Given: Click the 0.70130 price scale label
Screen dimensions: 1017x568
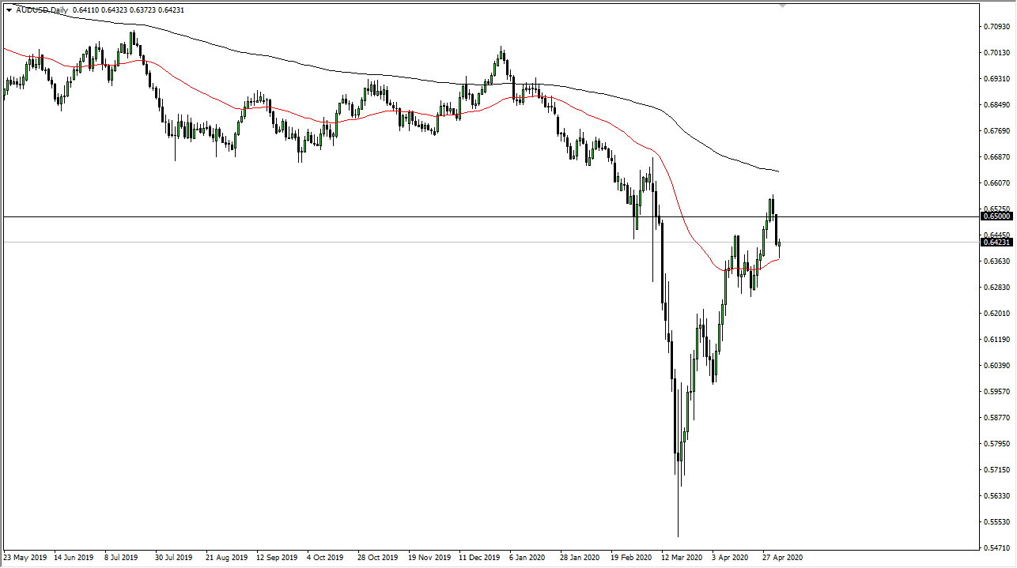Looking at the screenshot, I should point(996,53).
